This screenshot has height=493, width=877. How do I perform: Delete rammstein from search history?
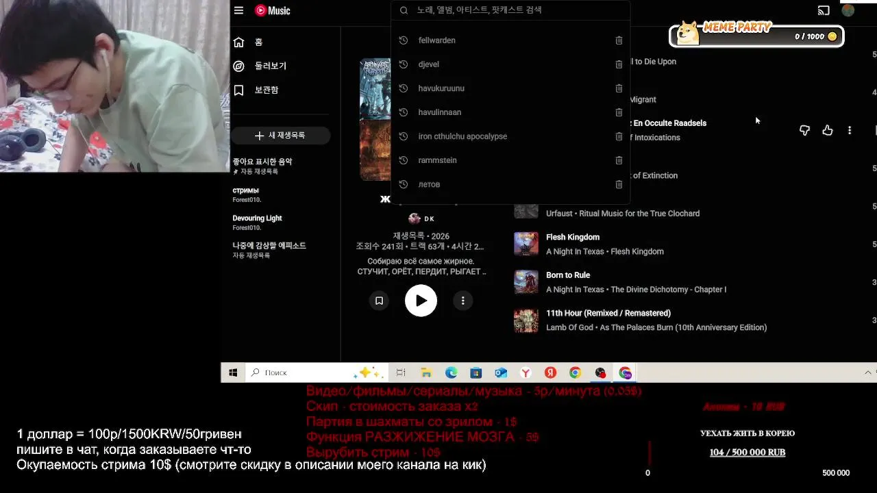click(x=619, y=160)
